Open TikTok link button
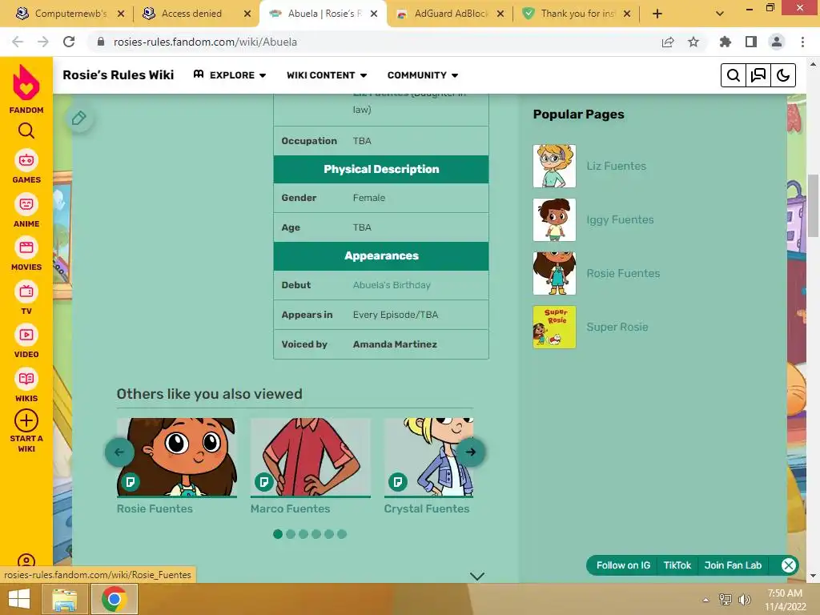Image resolution: width=820 pixels, height=615 pixels. coord(677,565)
